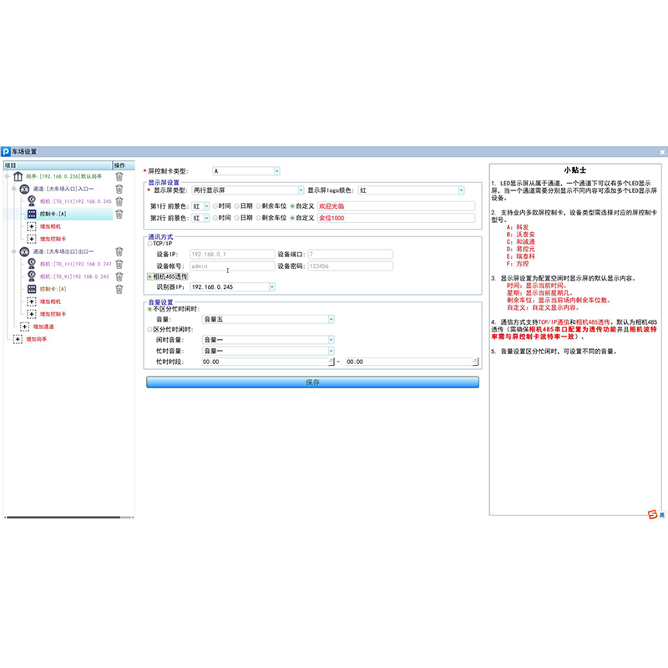The image size is (668, 668).
Task: Delete camera 192.168.0.245 using trash icon
Action: click(x=119, y=201)
